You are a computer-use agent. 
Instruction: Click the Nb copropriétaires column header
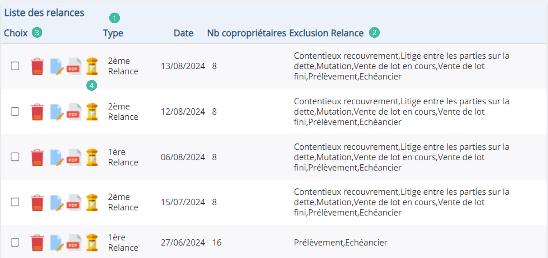click(x=247, y=33)
